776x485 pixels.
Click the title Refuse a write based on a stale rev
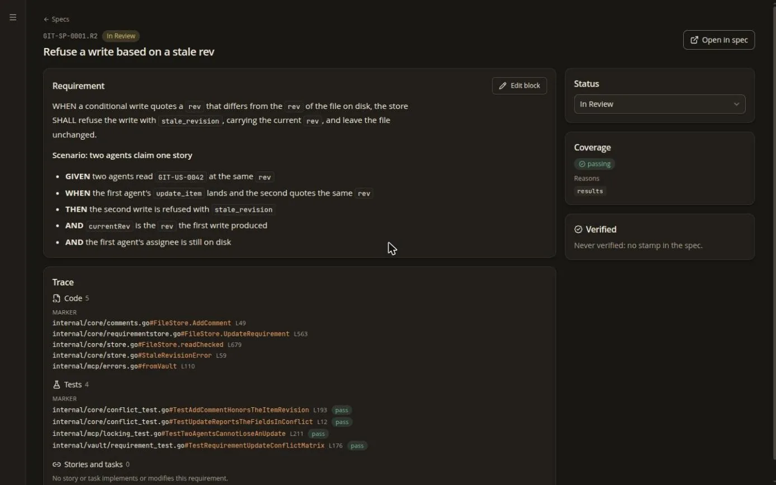click(x=129, y=52)
